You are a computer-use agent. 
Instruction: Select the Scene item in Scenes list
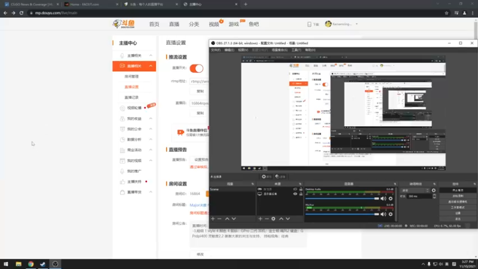[x=232, y=189]
